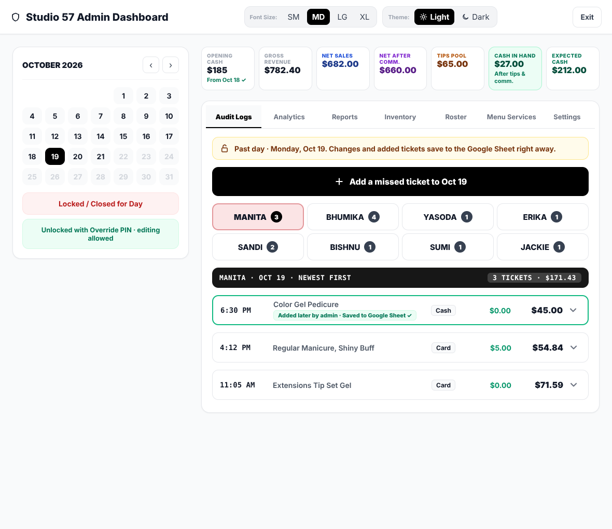This screenshot has width=612, height=529.
Task: View Bishnu's tickets
Action: pos(353,247)
